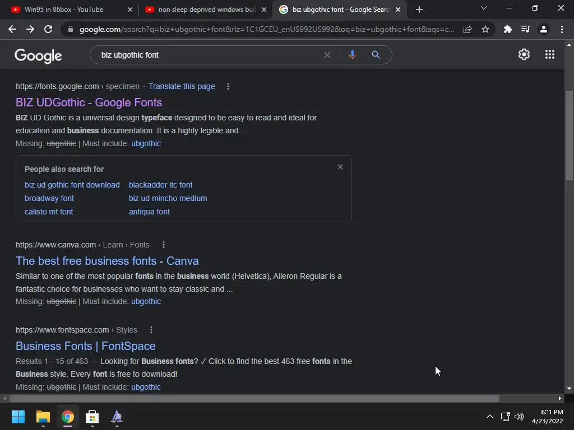The height and width of the screenshot is (430, 574).
Task: Close the Win95 in 86box tab
Action: [130, 10]
